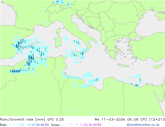
Task: Click the '09..09 UTC' time text
Action: (137, 119)
